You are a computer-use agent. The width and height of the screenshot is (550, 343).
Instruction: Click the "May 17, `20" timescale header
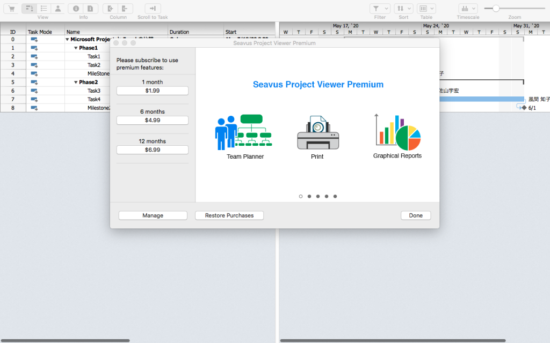coord(345,26)
